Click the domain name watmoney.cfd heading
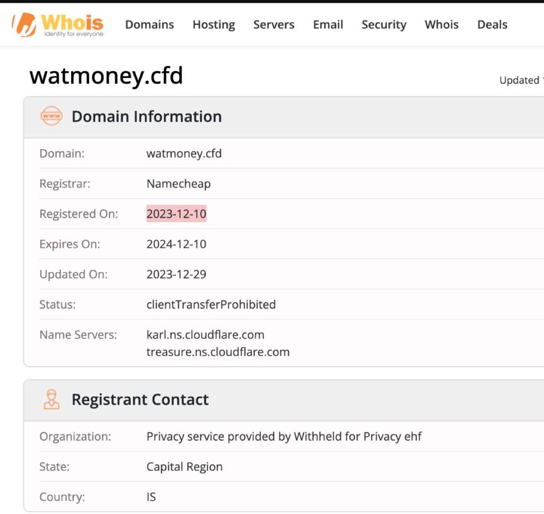This screenshot has height=514, width=544. pos(106,76)
